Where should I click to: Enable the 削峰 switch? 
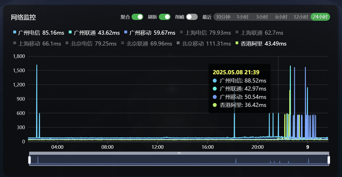(192, 17)
